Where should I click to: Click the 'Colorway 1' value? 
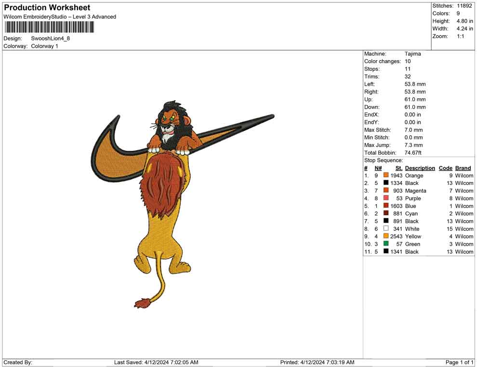click(x=44, y=46)
